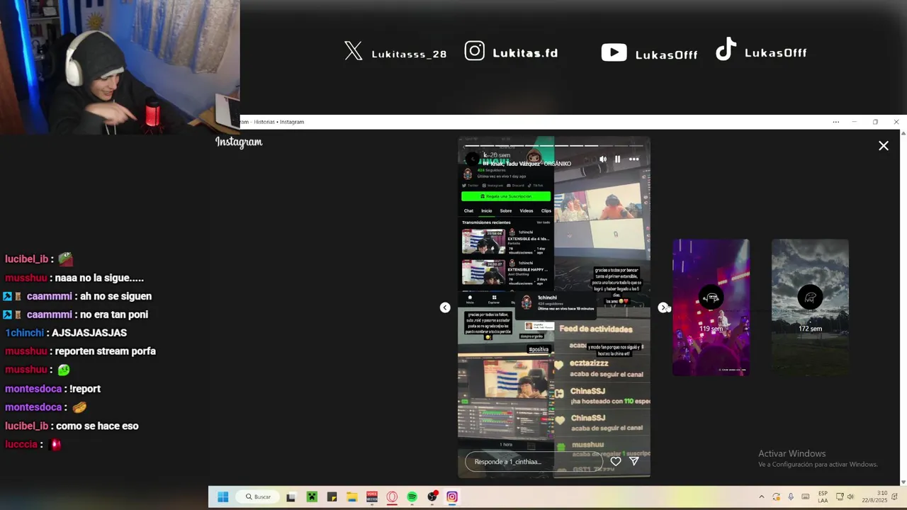907x510 pixels.
Task: Open Spotify from the taskbar
Action: tap(412, 497)
